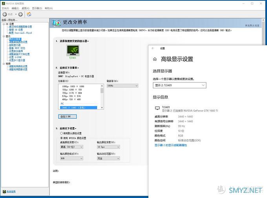
Task: Open 调整视频图像设置 in the task tree
Action: [x=18, y=70]
